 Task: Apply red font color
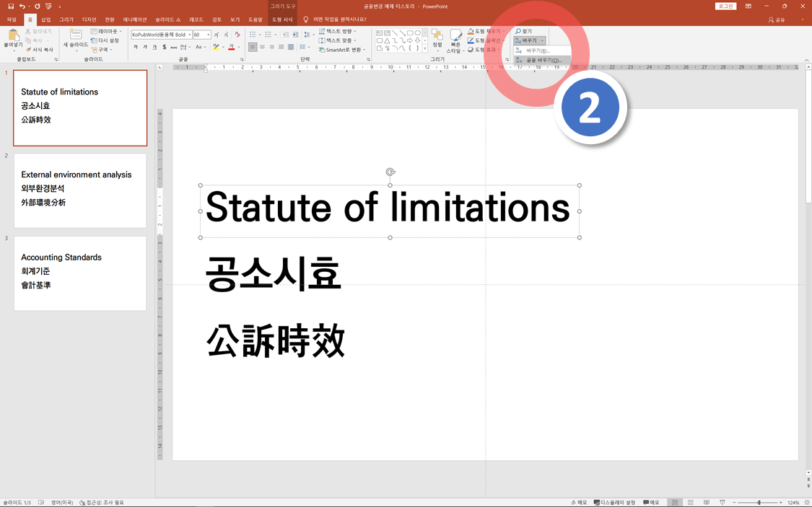[232, 47]
